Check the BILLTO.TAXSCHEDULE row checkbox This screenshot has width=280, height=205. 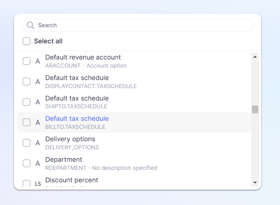click(26, 122)
